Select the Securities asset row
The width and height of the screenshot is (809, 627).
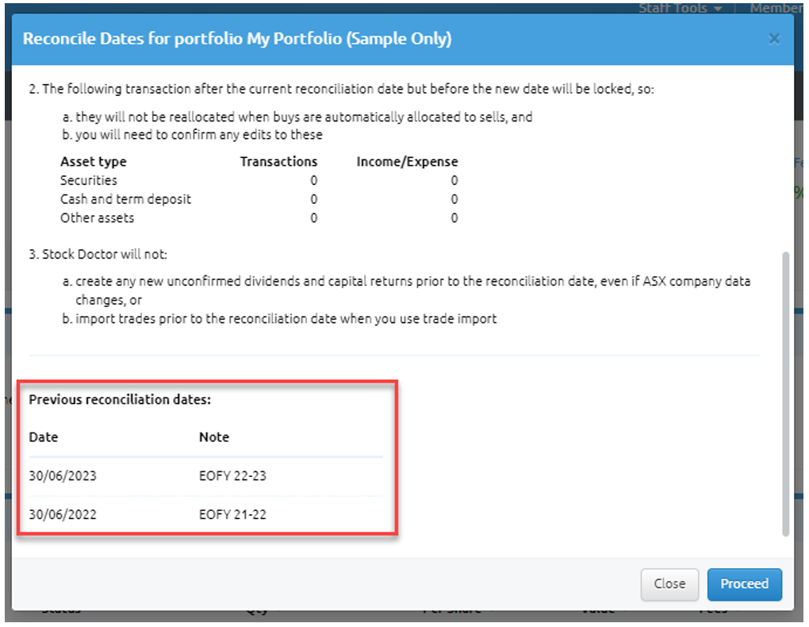coord(89,180)
